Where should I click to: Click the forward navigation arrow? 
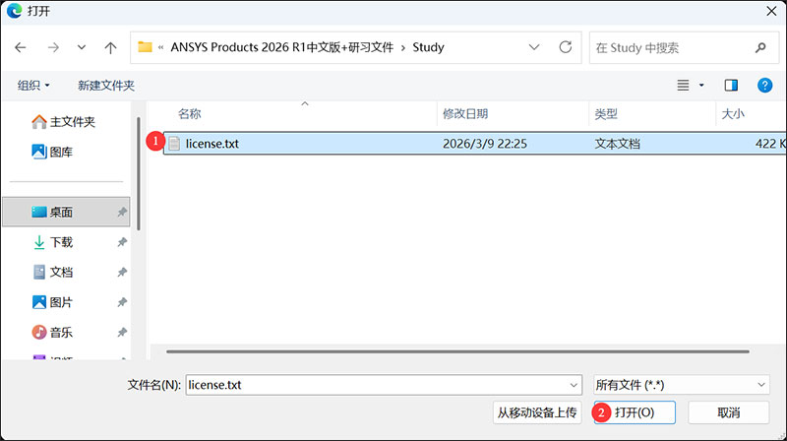pos(53,47)
